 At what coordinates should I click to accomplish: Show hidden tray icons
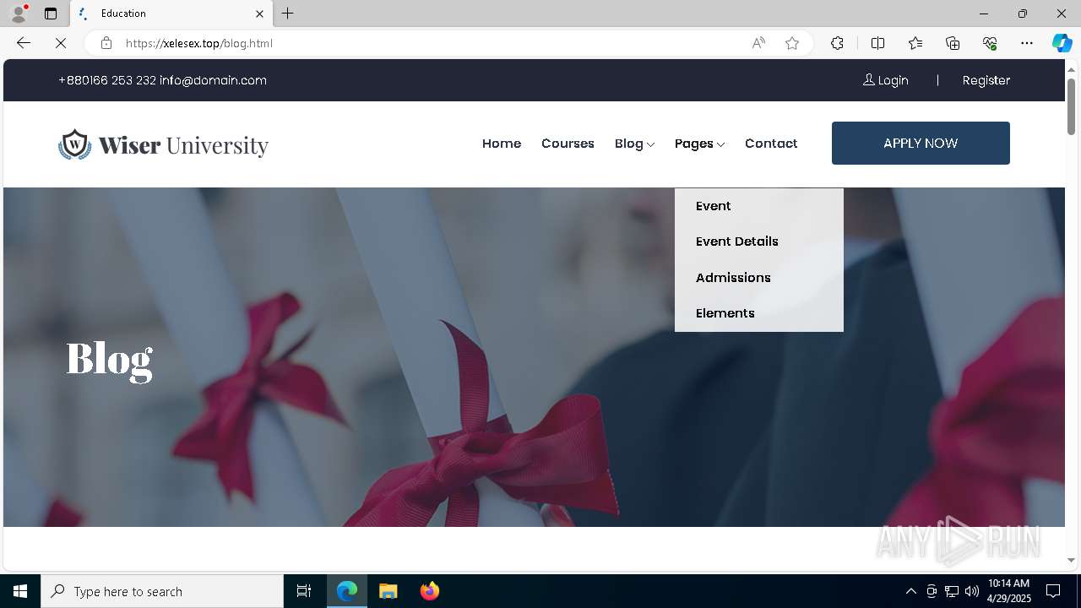point(910,591)
